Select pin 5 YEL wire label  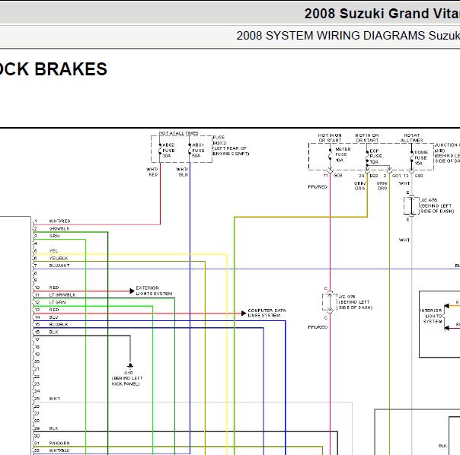tap(53, 250)
